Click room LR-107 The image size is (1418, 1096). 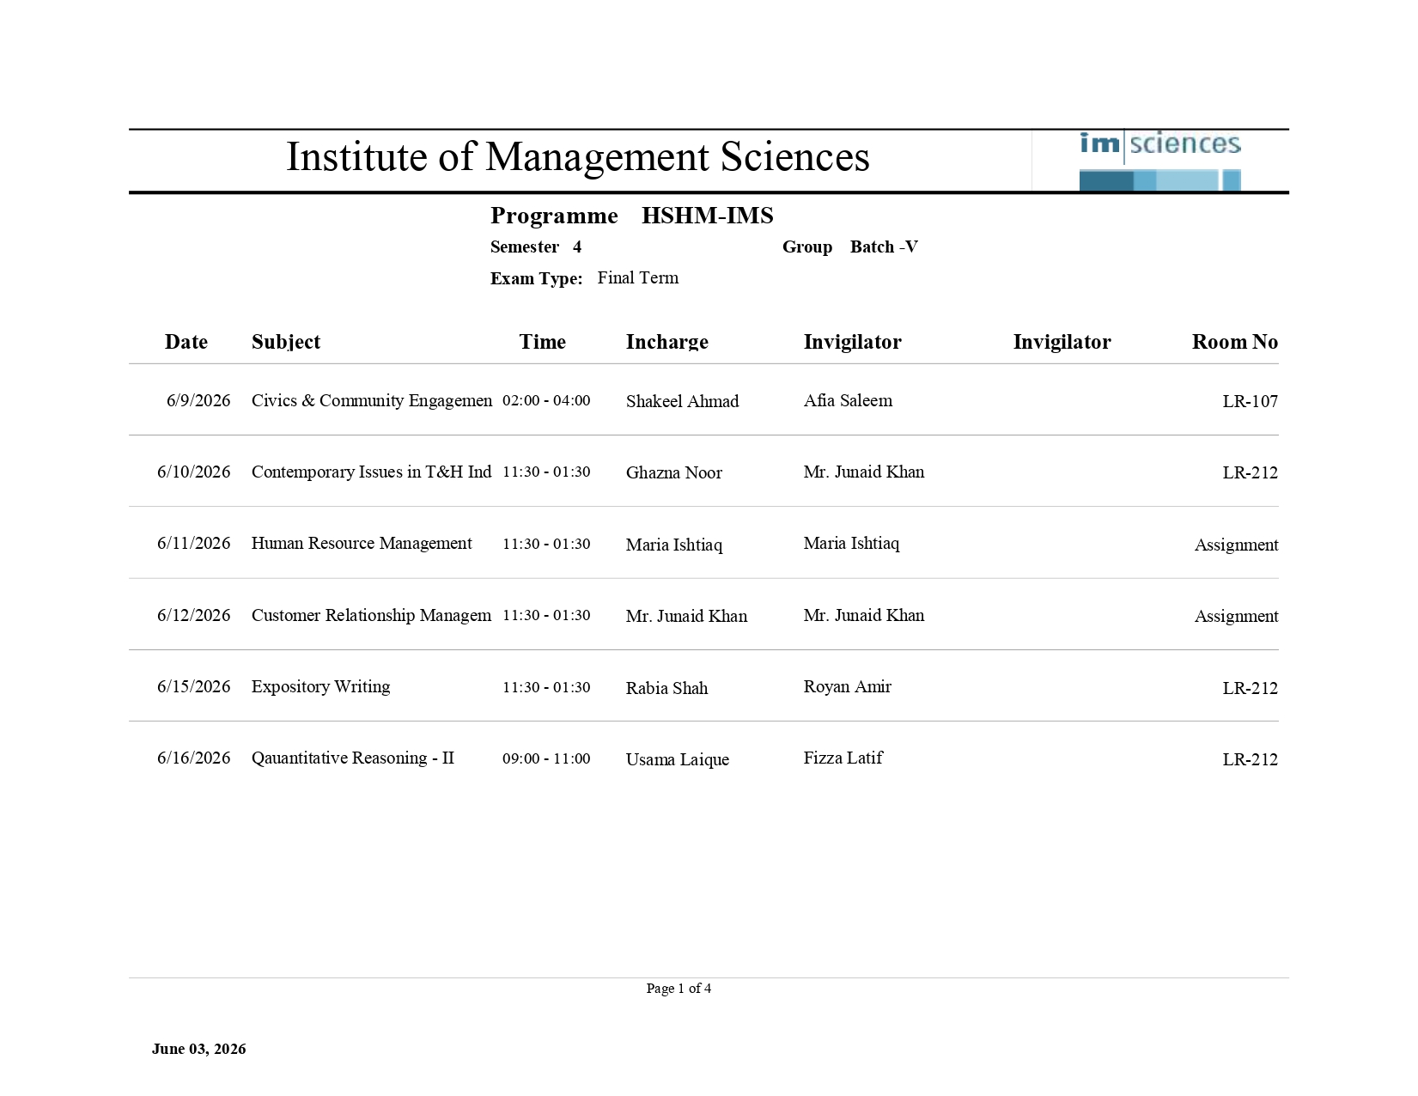[x=1250, y=401]
